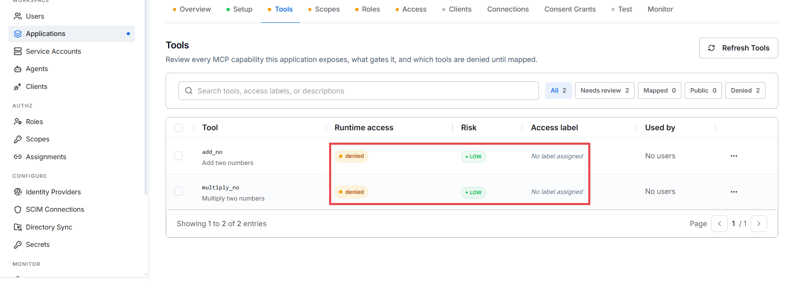Open Identity Providers in sidebar
Image resolution: width=794 pixels, height=282 pixels.
[72, 192]
